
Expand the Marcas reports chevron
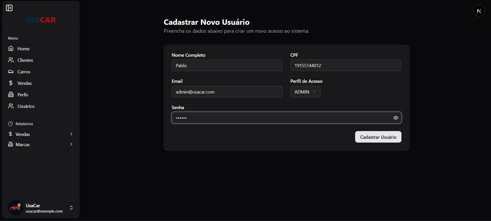[x=71, y=144]
